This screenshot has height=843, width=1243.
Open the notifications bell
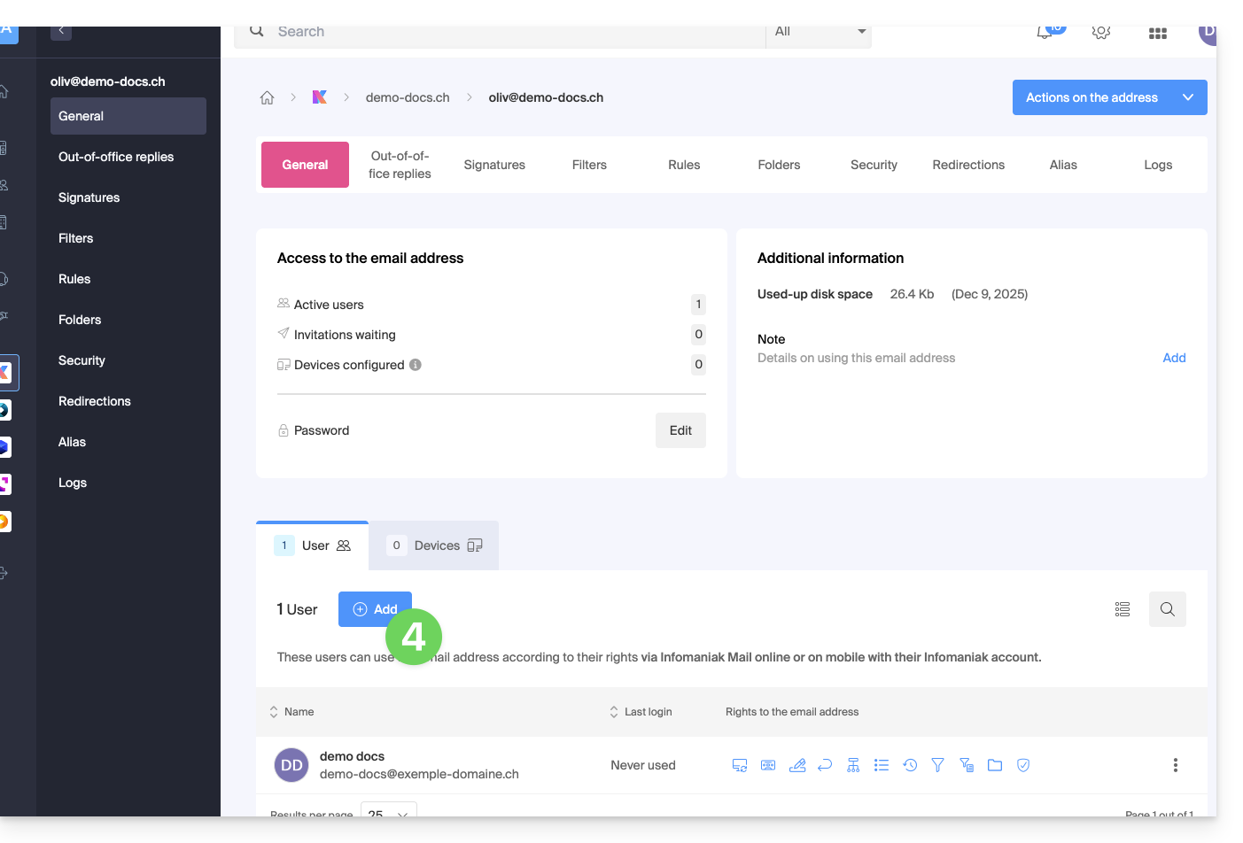[x=1045, y=33]
